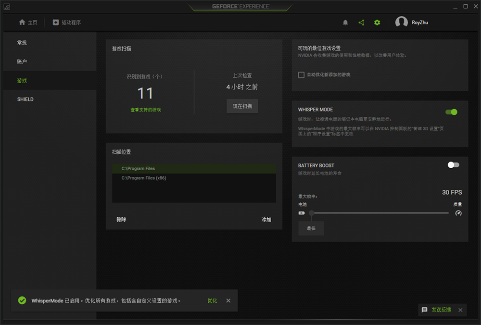Open the green share icon
This screenshot has height=325, width=481.
(361, 23)
